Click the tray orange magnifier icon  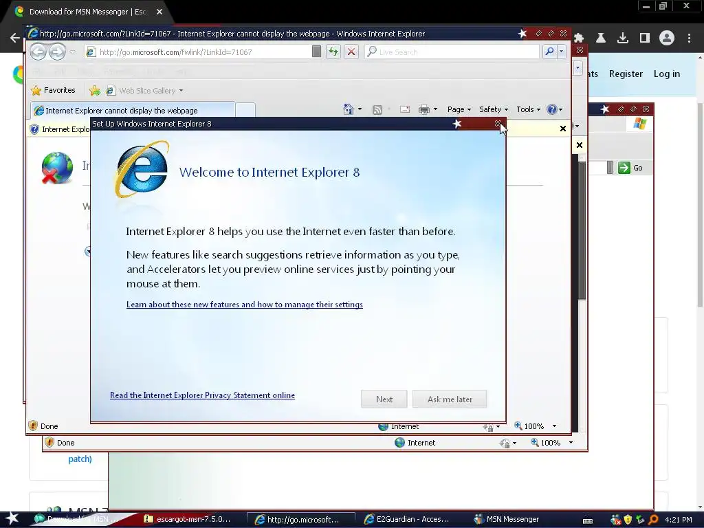coord(653,520)
